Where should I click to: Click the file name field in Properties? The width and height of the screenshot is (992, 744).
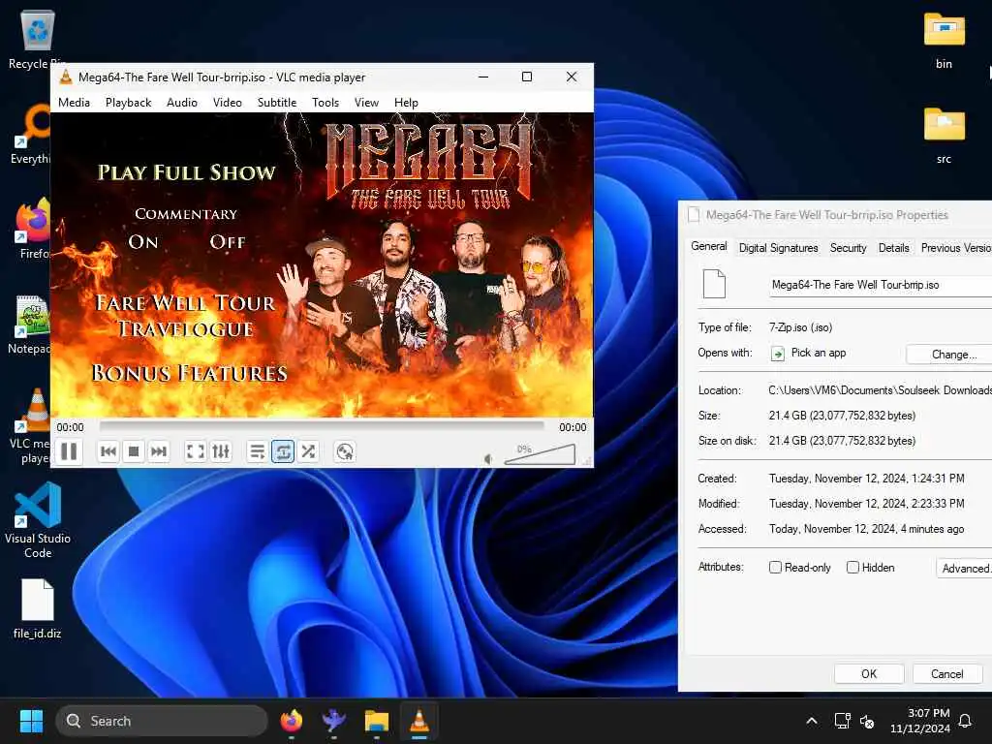pyautogui.click(x=880, y=286)
